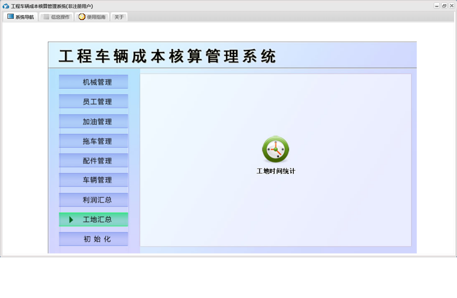Restore down the application window
Image resolution: width=457 pixels, height=298 pixels.
[x=444, y=6]
